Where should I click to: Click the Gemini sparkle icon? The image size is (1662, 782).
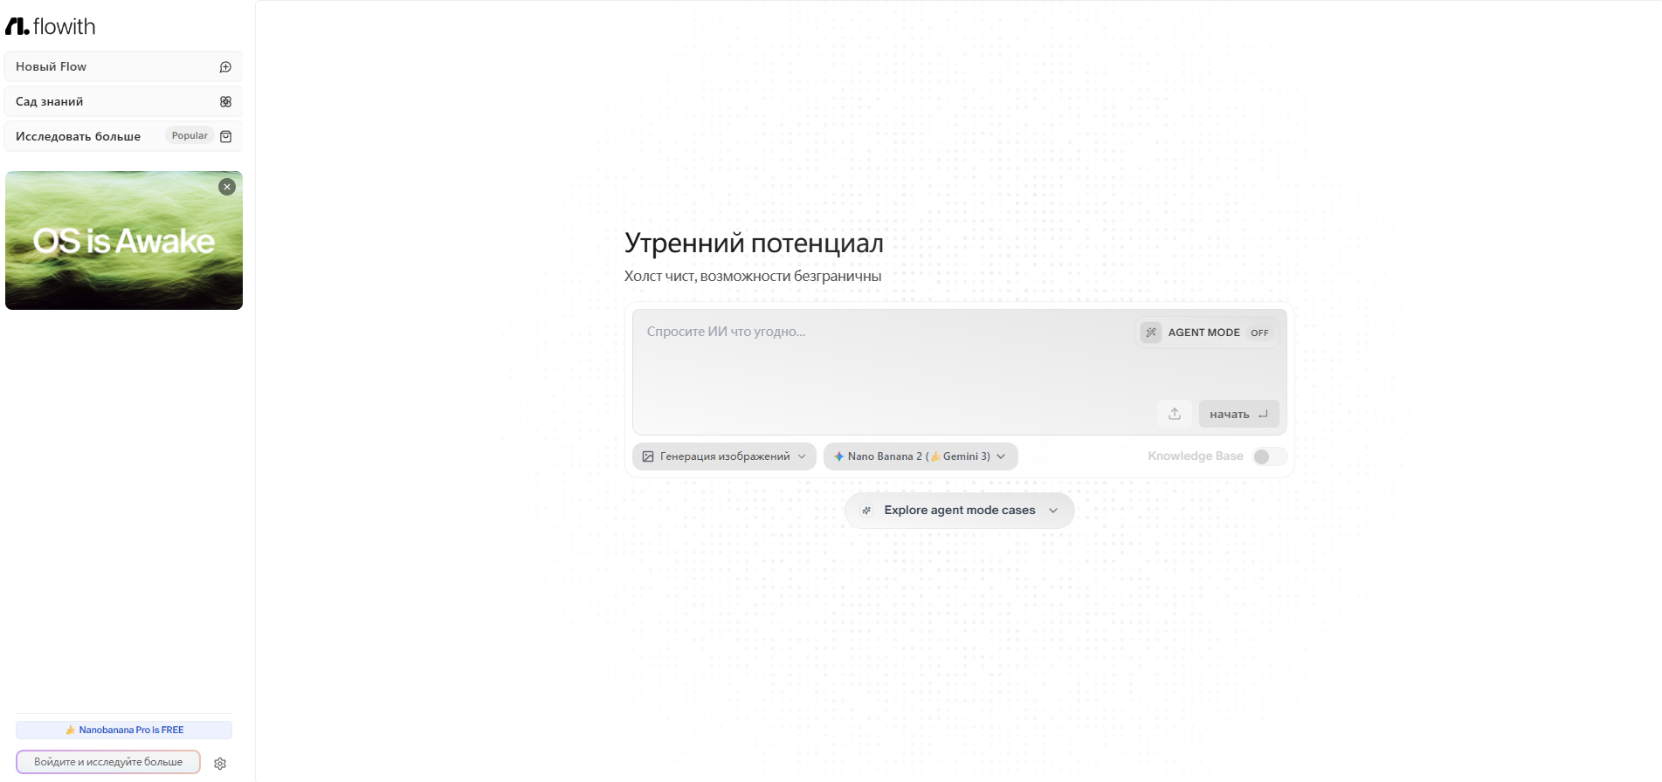[838, 456]
